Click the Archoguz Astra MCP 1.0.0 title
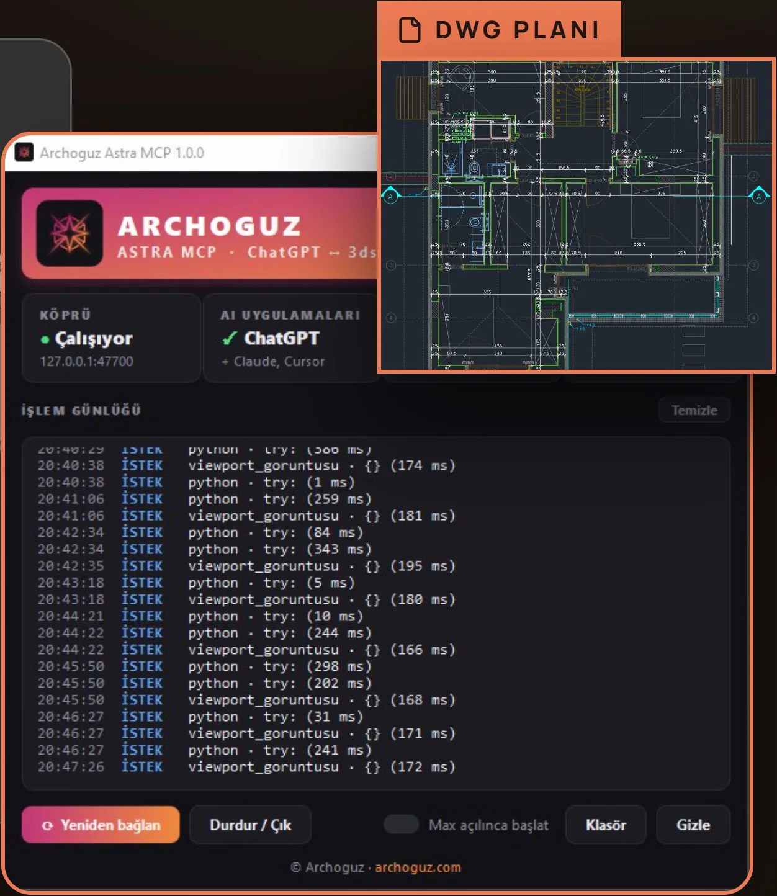Image resolution: width=777 pixels, height=896 pixels. coord(122,153)
